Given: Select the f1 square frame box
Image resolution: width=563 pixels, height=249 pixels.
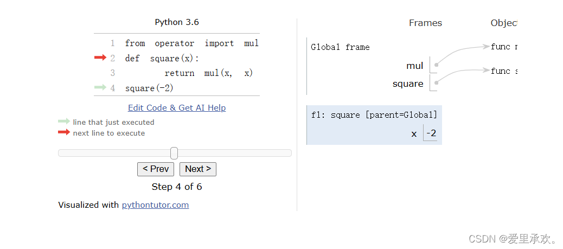Looking at the screenshot, I should click(374, 125).
